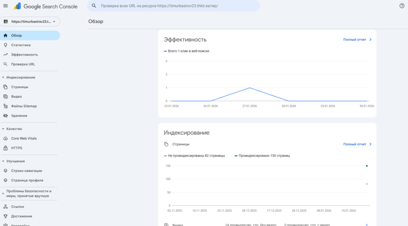
Task: Click the URL inspection search field
Action: [175, 6]
